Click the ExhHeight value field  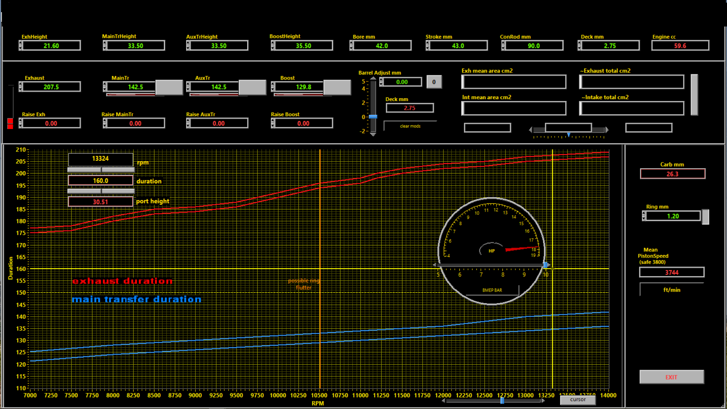pyautogui.click(x=51, y=46)
